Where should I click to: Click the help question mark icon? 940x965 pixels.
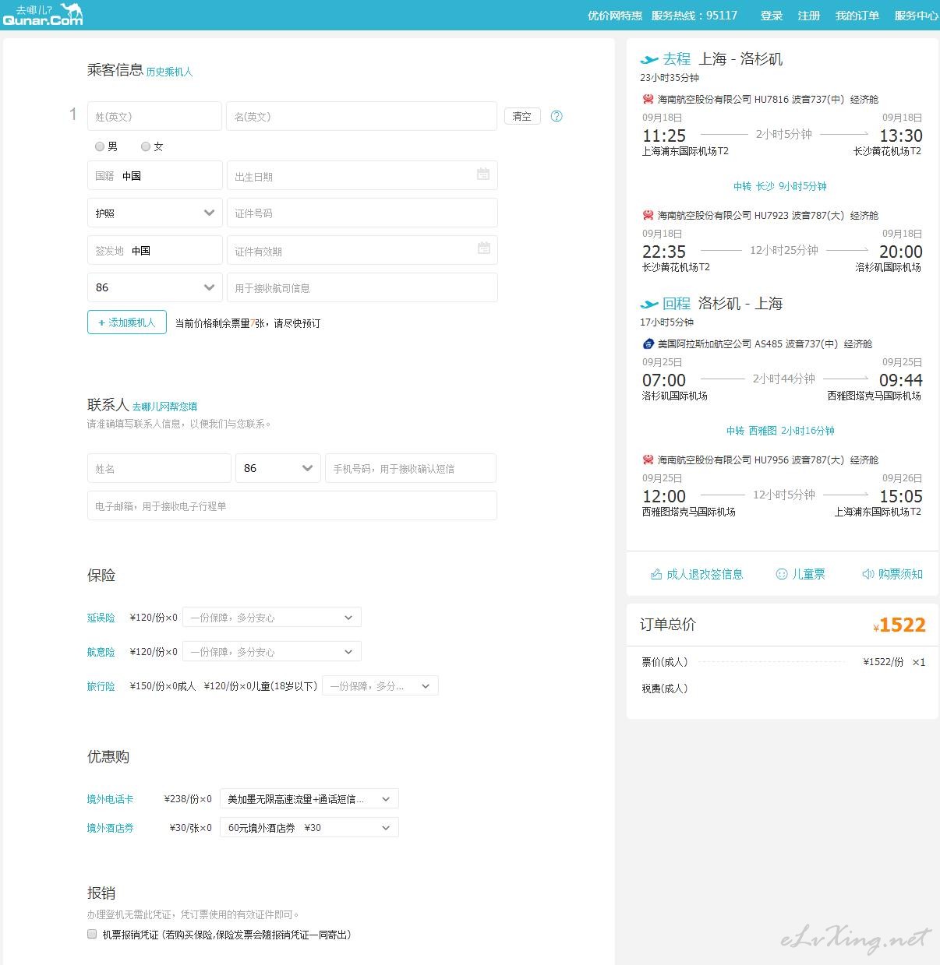[x=557, y=116]
